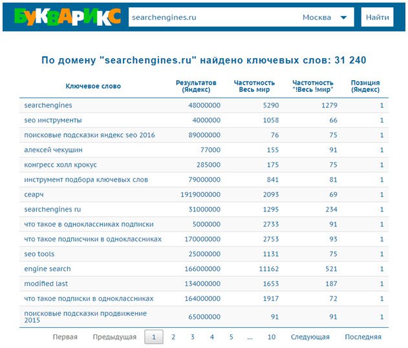Viewport: 408px width, 348px height.
Task: Open keyword "поисковые подсказки продвижение 2015"
Action: (x=85, y=317)
